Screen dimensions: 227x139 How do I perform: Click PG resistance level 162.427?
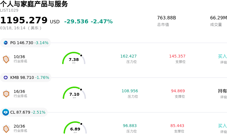click(x=129, y=56)
